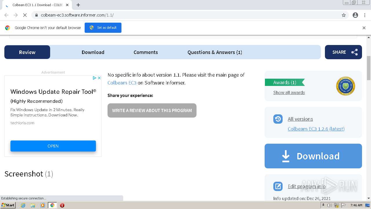The height and width of the screenshot is (209, 371).
Task: Open the Chrome profile avatar menu
Action: pos(355,15)
